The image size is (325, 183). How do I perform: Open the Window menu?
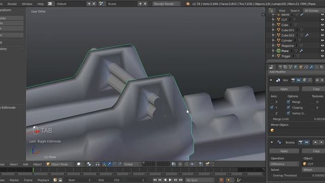click(27, 4)
